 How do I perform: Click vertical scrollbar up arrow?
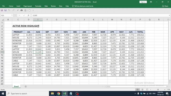pyautogui.click(x=170, y=19)
